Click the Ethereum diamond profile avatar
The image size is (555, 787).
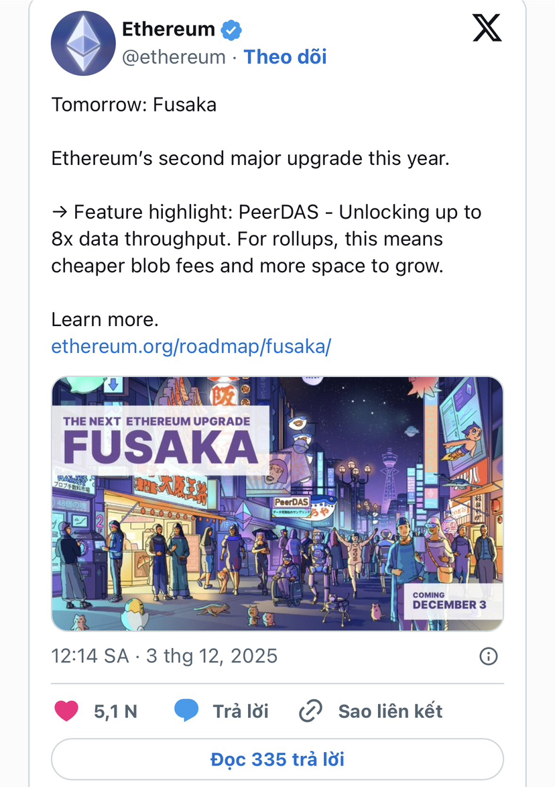coord(83,42)
